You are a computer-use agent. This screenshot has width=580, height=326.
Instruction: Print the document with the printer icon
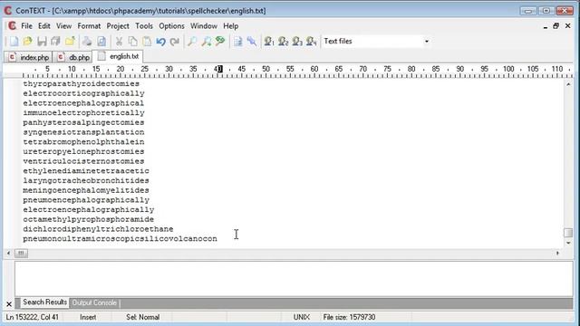pos(87,41)
